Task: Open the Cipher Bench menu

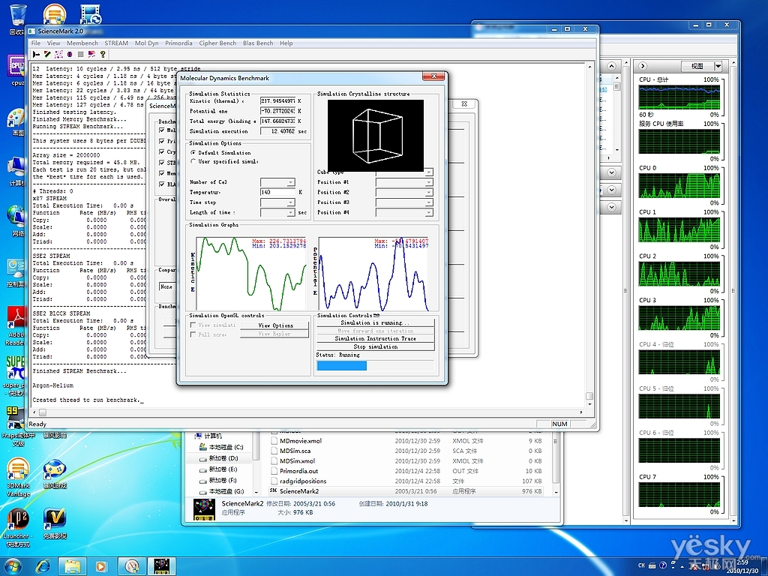Action: [217, 43]
